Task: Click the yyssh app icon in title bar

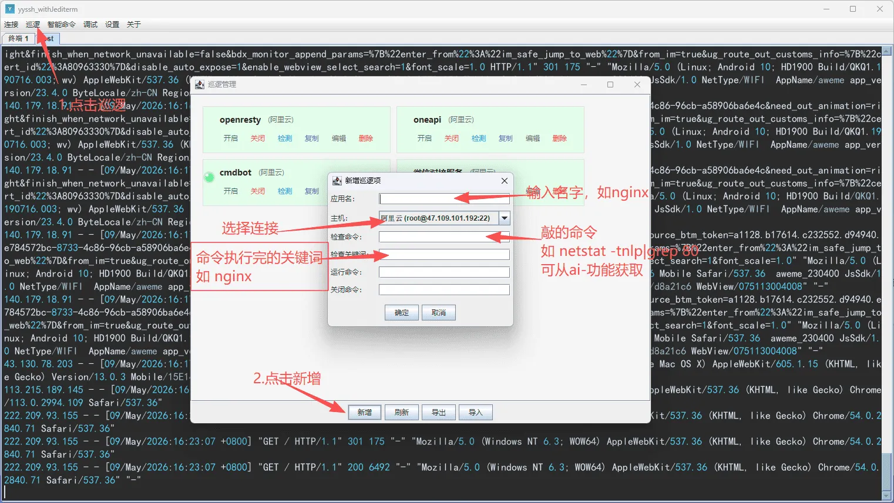Action: [9, 9]
